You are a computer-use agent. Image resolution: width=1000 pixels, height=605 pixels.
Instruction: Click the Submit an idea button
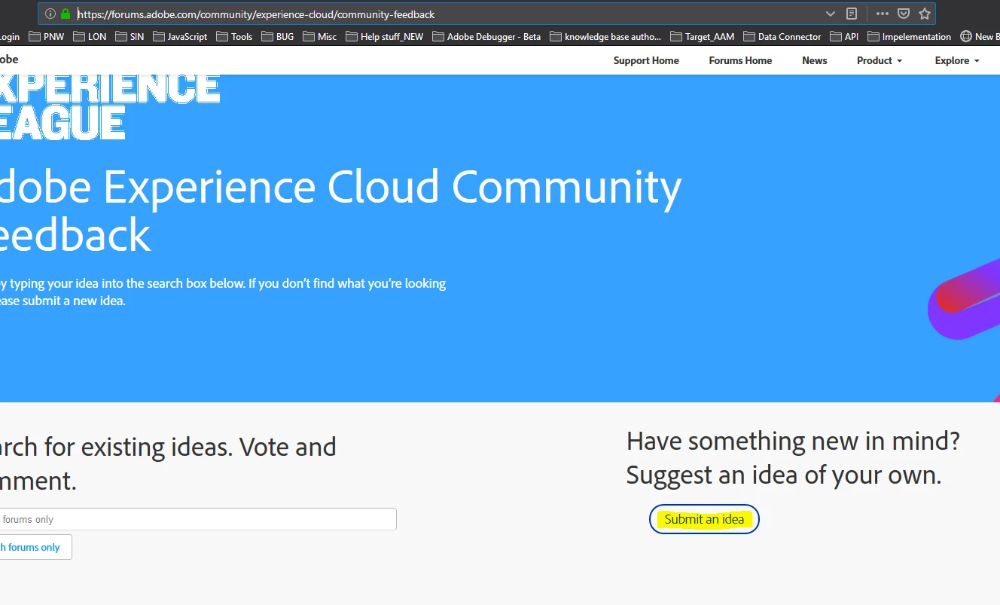click(704, 519)
